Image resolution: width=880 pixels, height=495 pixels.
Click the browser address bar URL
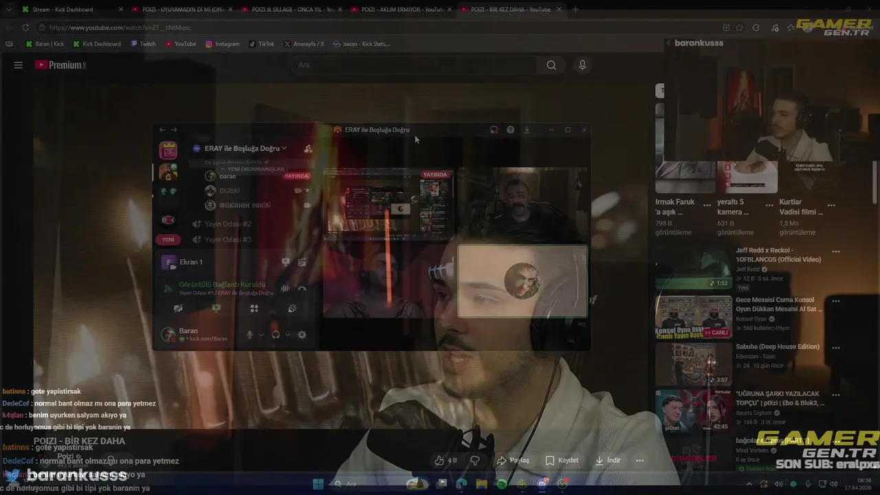click(x=120, y=27)
